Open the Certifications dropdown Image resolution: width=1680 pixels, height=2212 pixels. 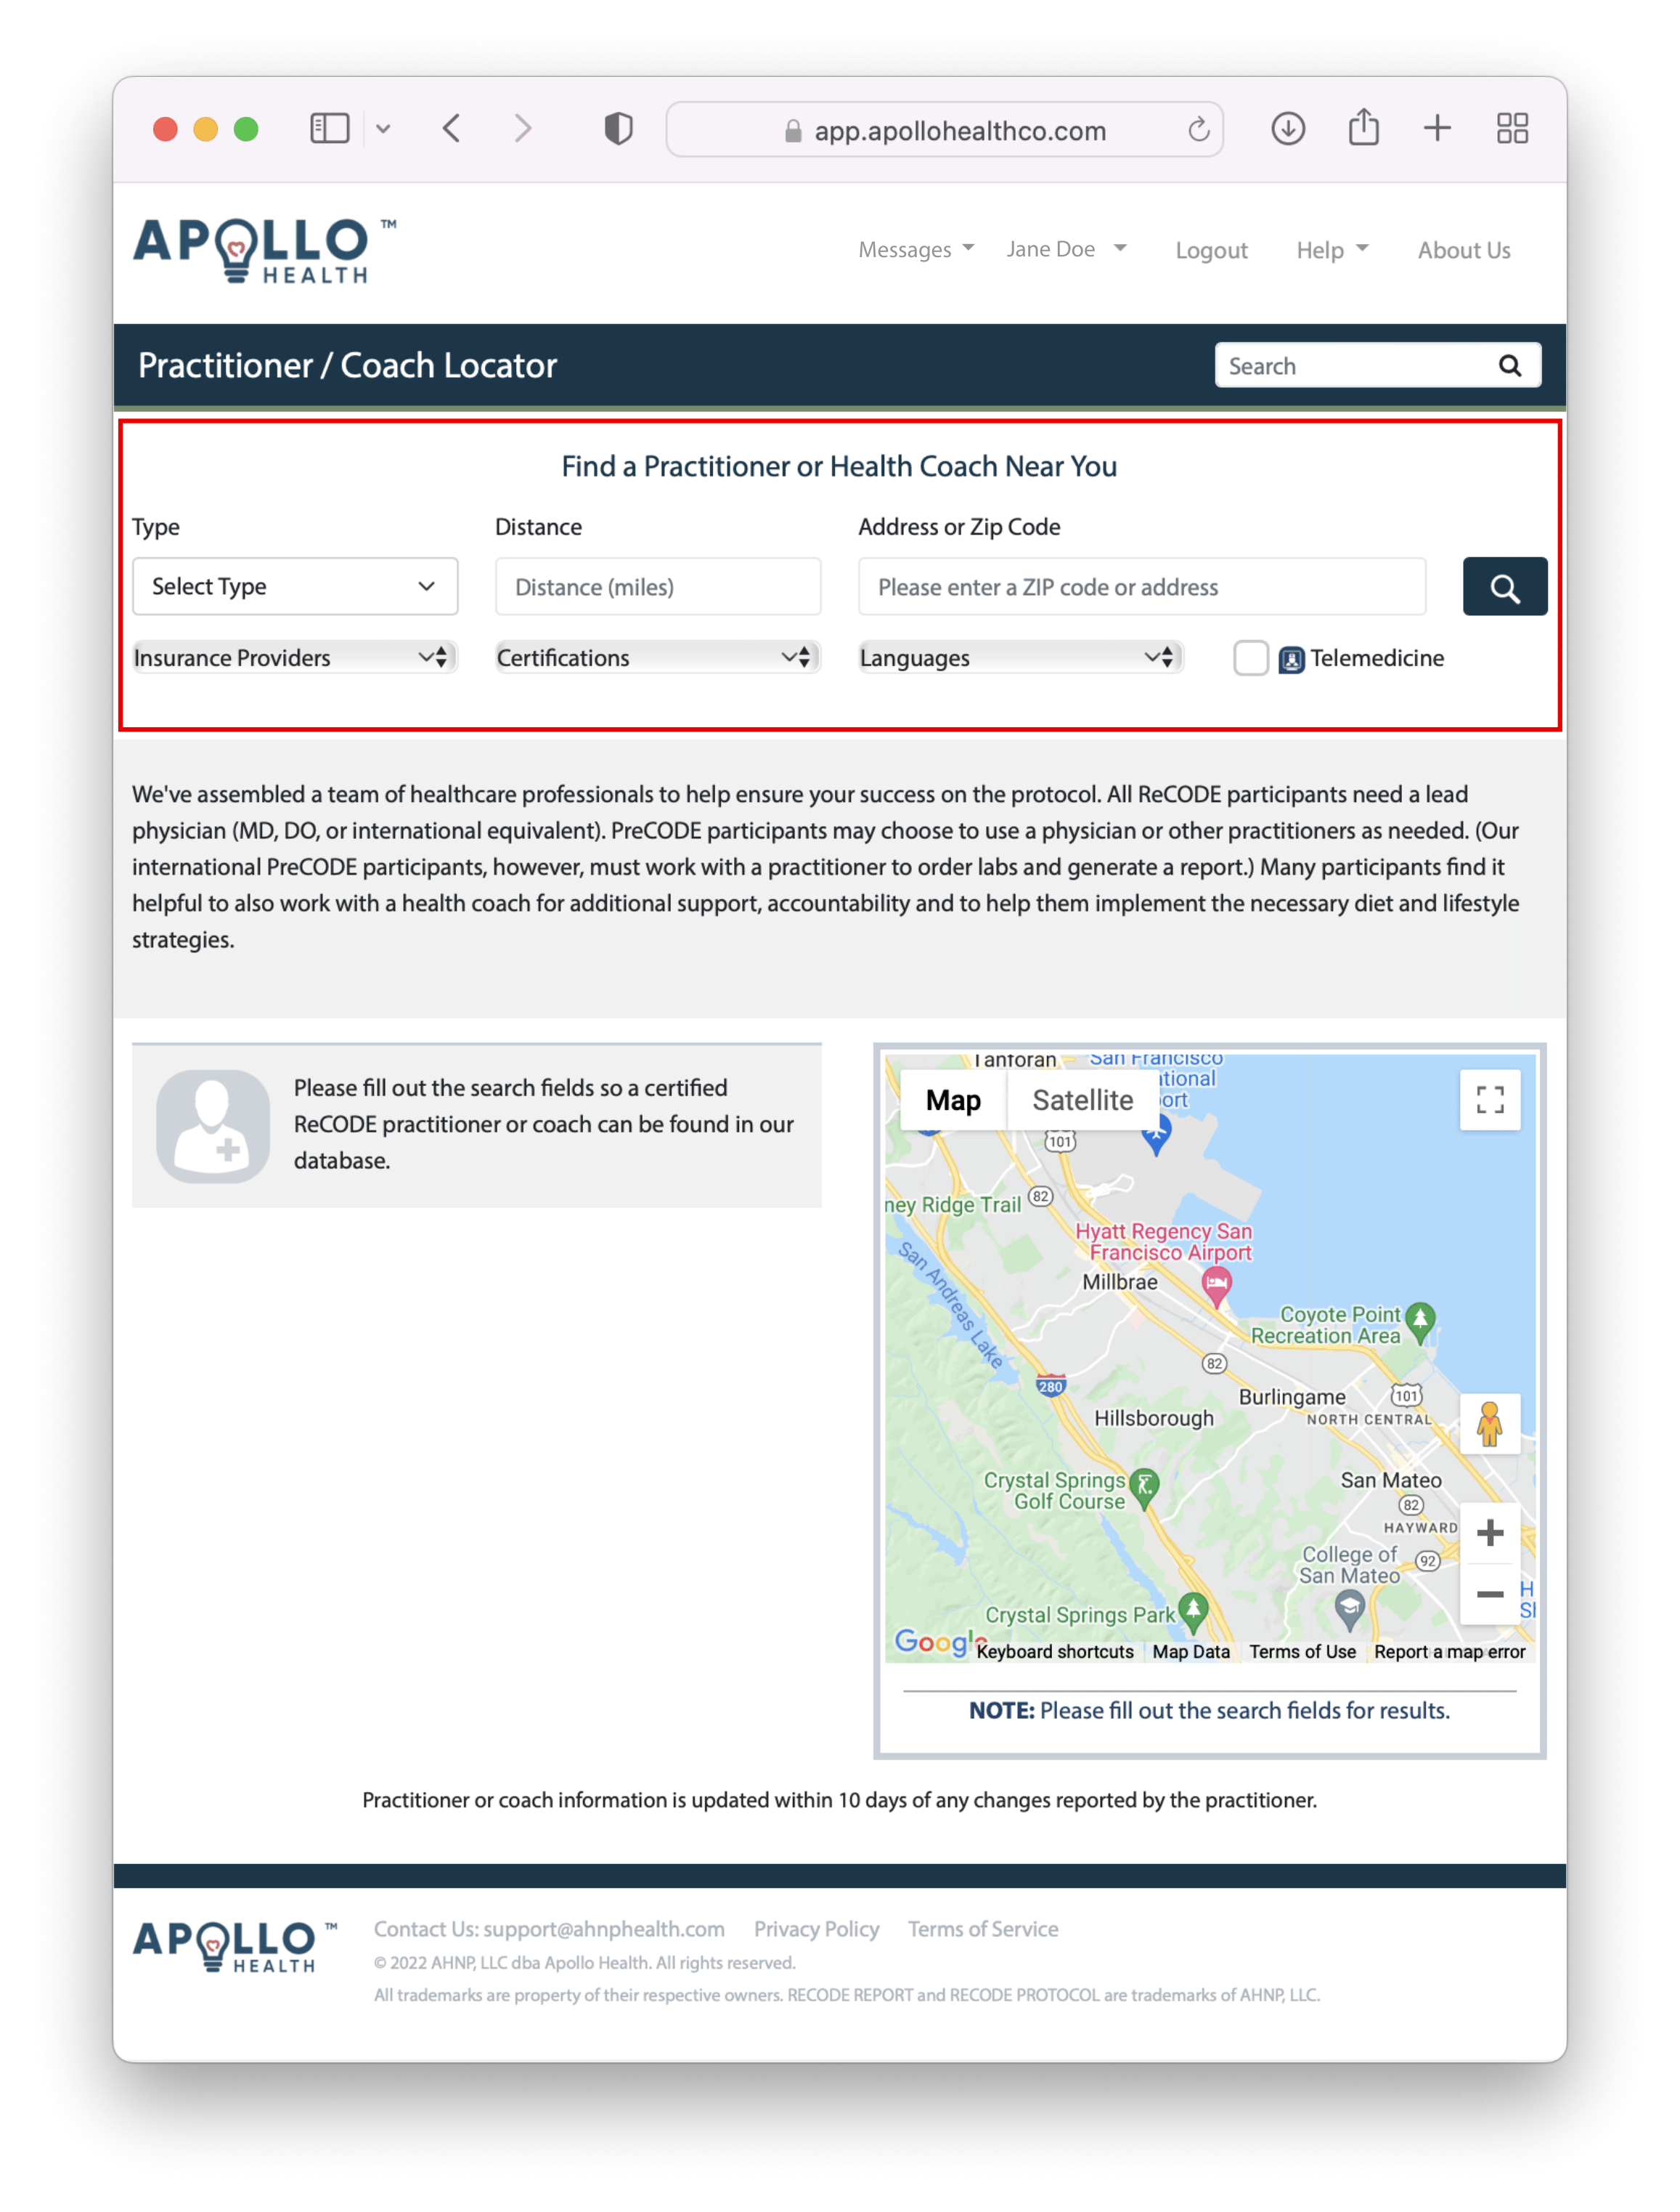coord(657,658)
